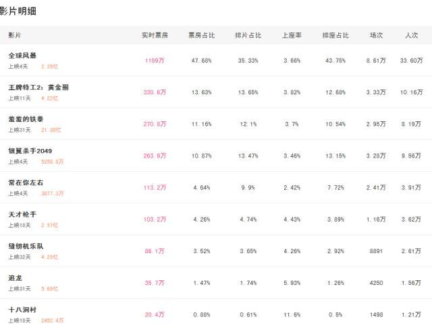Sort by the 实时票房 column header
The width and height of the screenshot is (432, 330).
pyautogui.click(x=154, y=35)
